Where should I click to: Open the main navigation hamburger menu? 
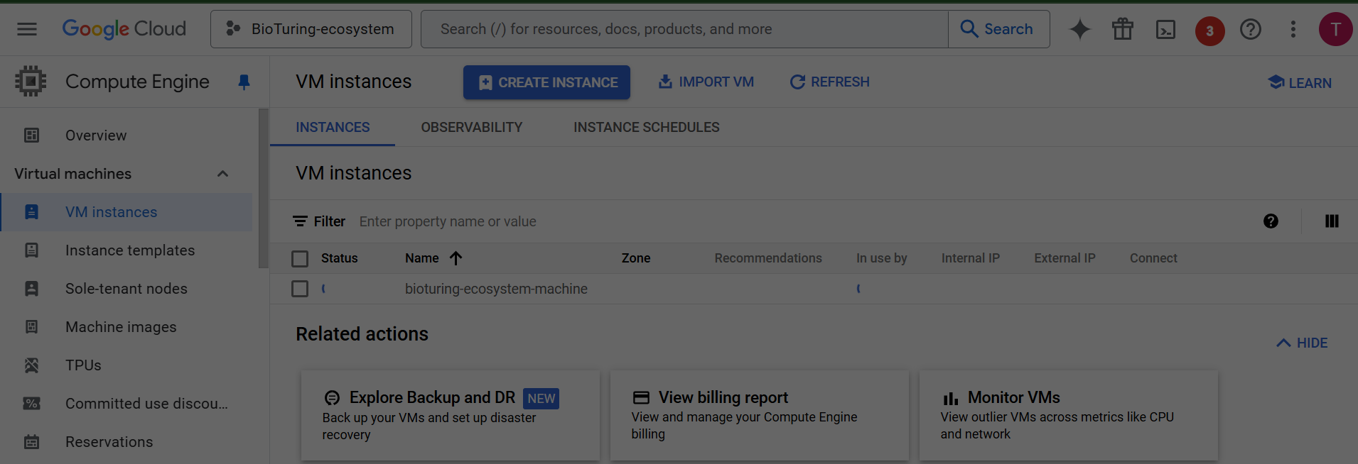point(27,29)
